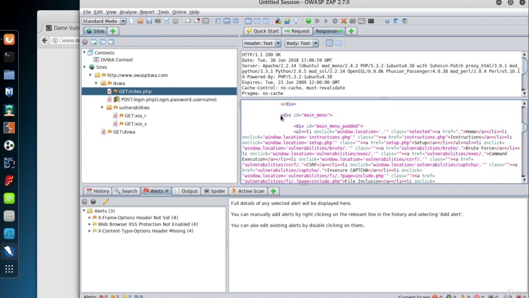Open the Files folder in the dock
This screenshot has width=529, height=298.
pos(9,74)
